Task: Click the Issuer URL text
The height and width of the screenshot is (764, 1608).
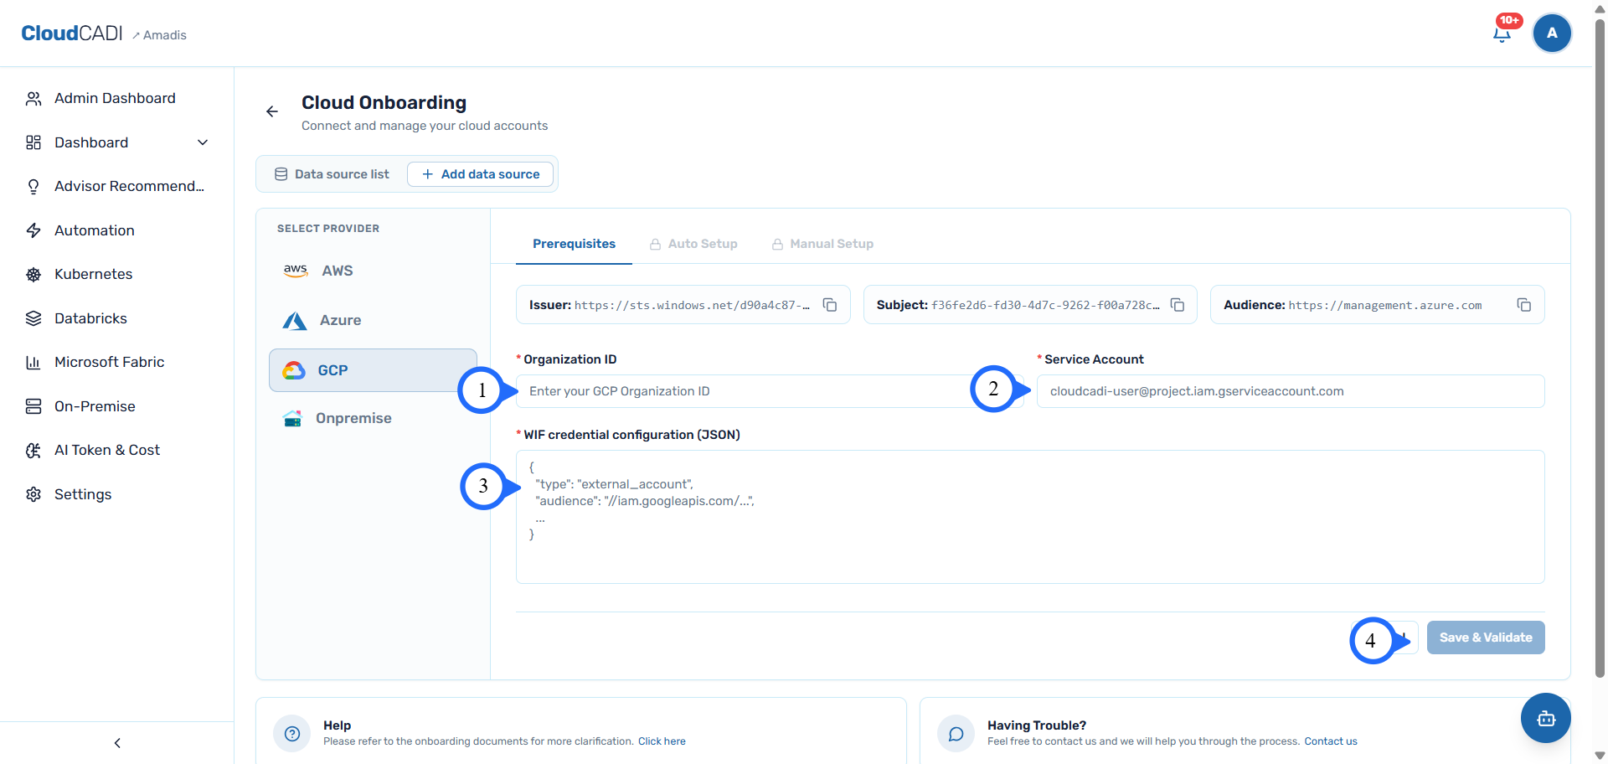Action: [x=692, y=306]
